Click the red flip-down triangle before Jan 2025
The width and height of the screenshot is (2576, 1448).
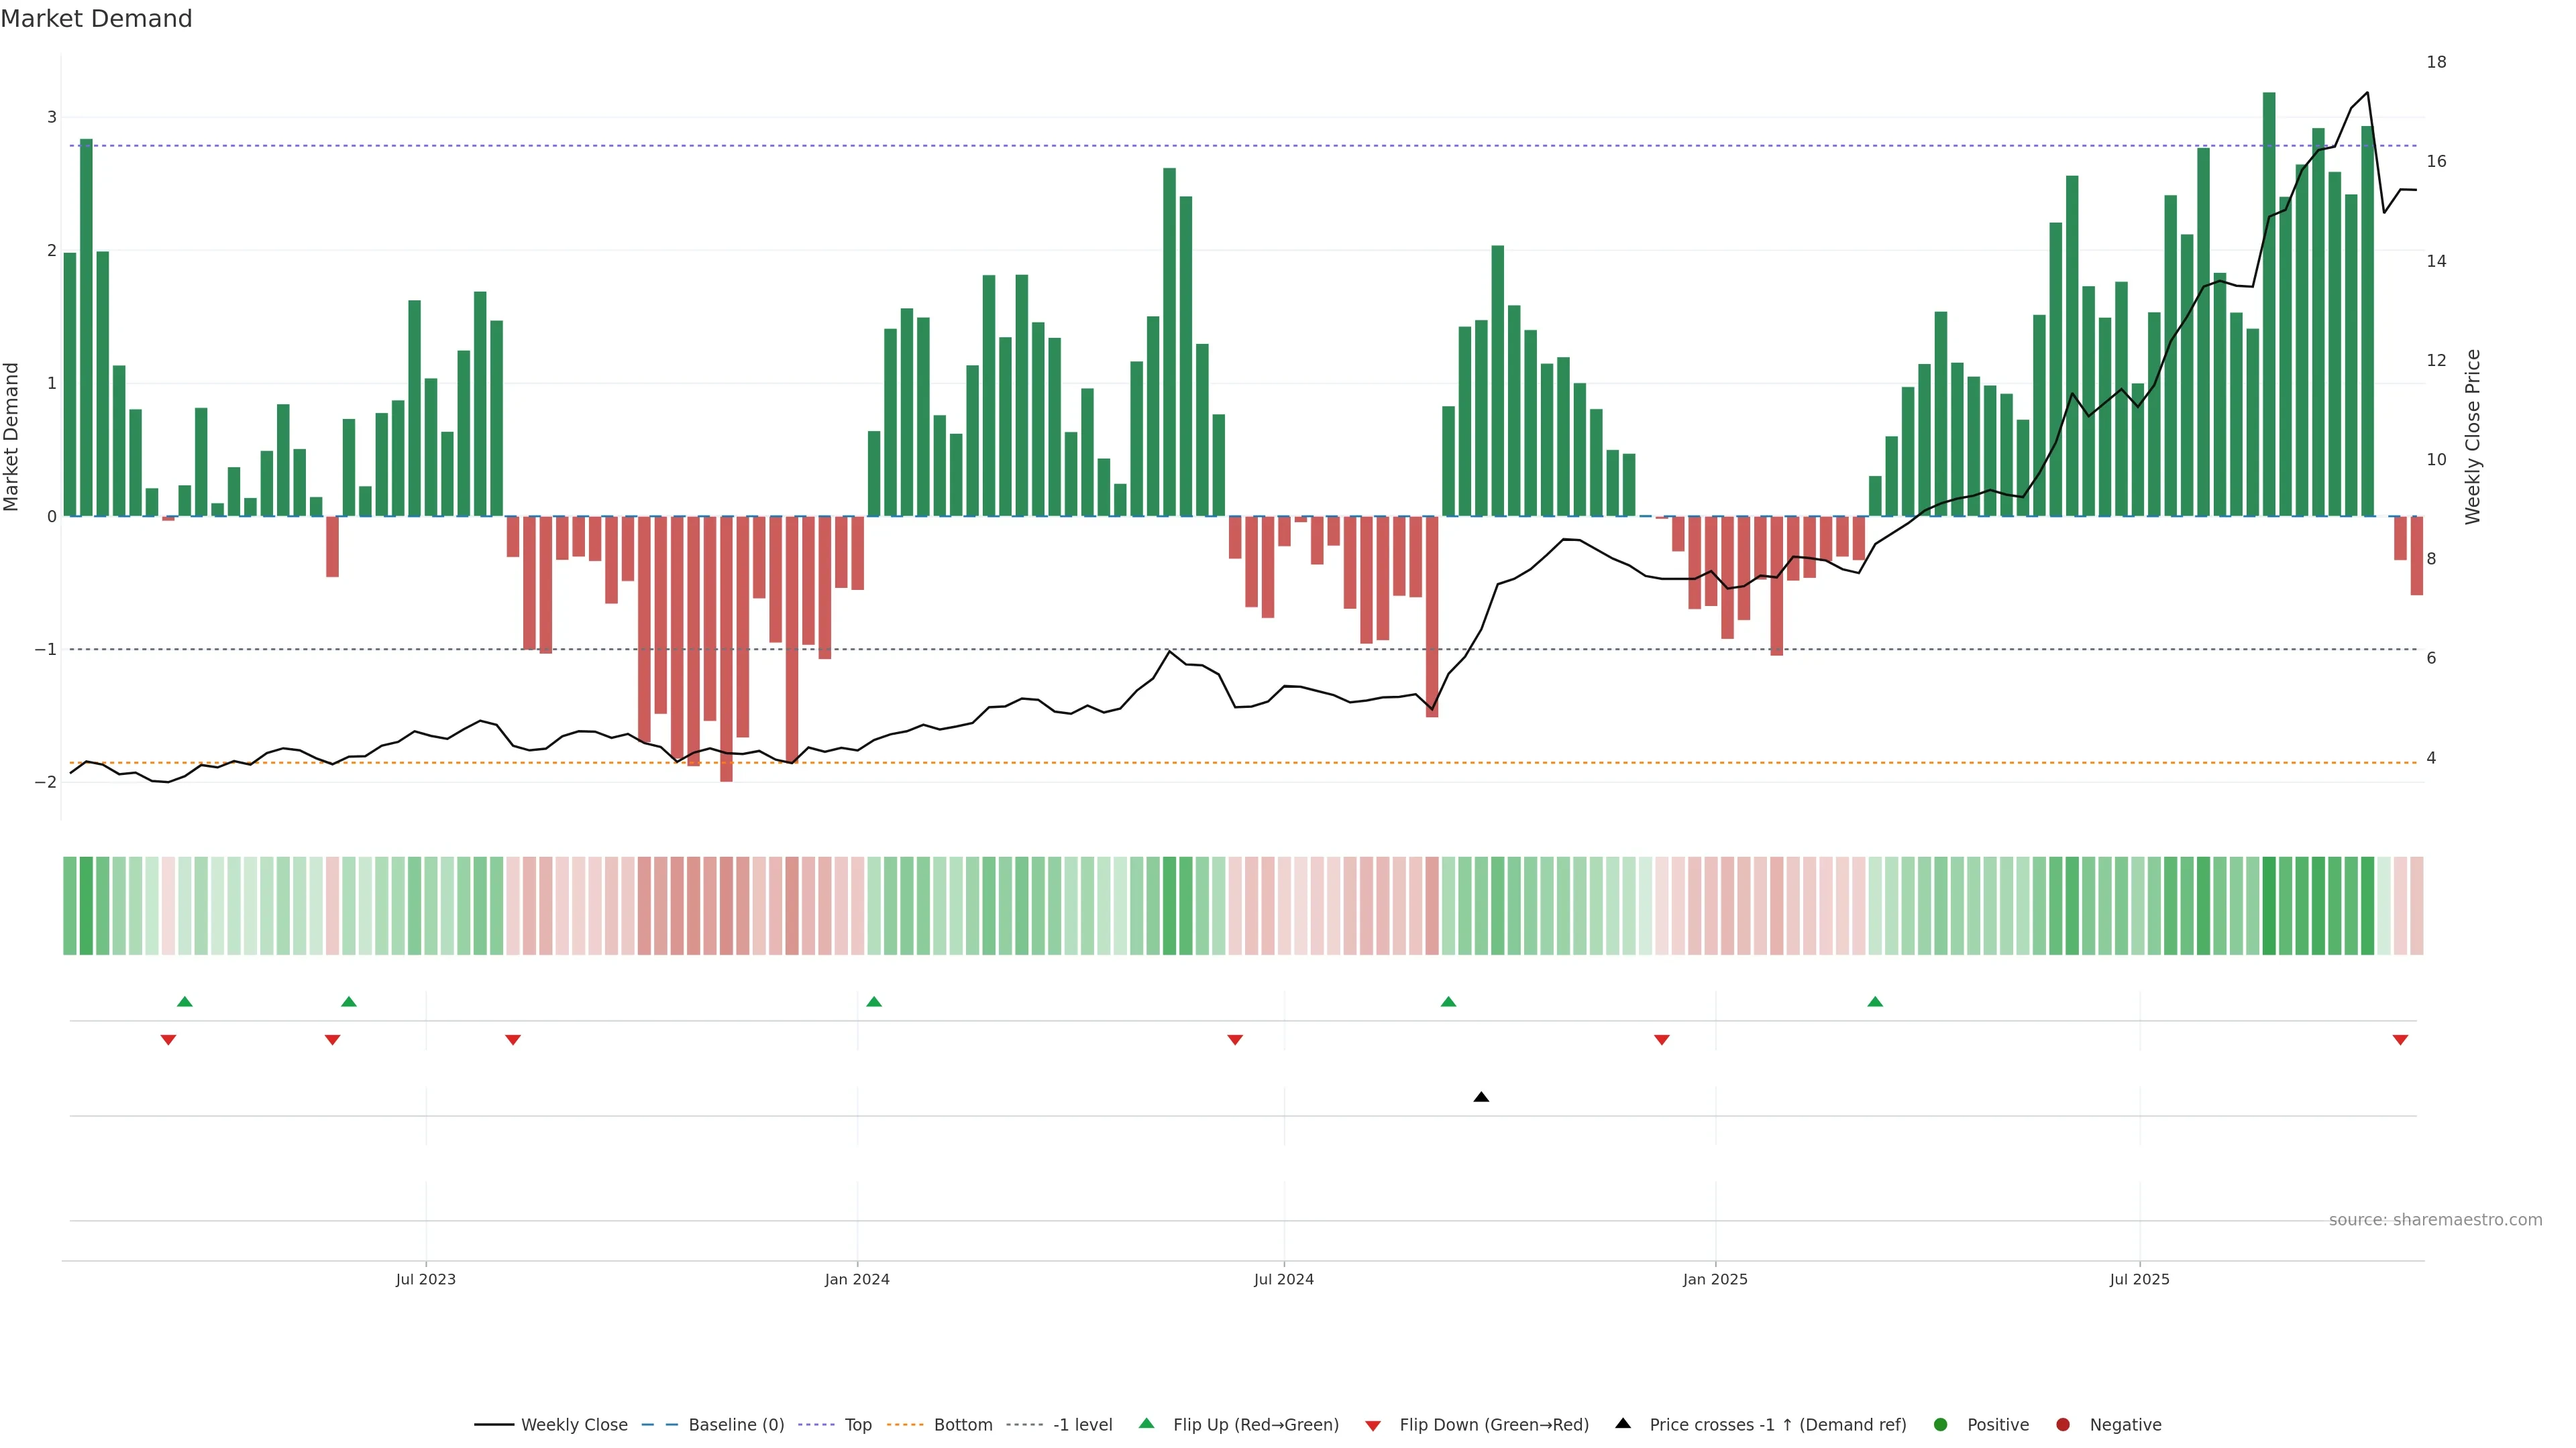coord(1662,1040)
